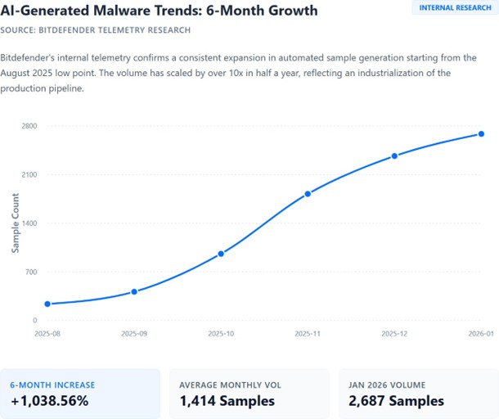Click the 2800 y-axis label
This screenshot has width=499, height=419.
tap(29, 126)
